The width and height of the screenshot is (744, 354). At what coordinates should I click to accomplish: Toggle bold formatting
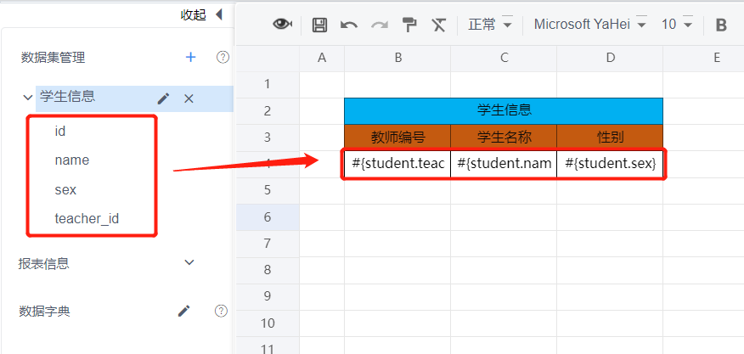[x=721, y=25]
